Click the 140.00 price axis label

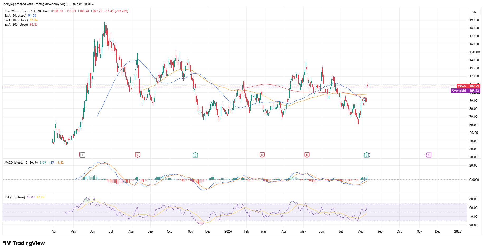(474, 60)
